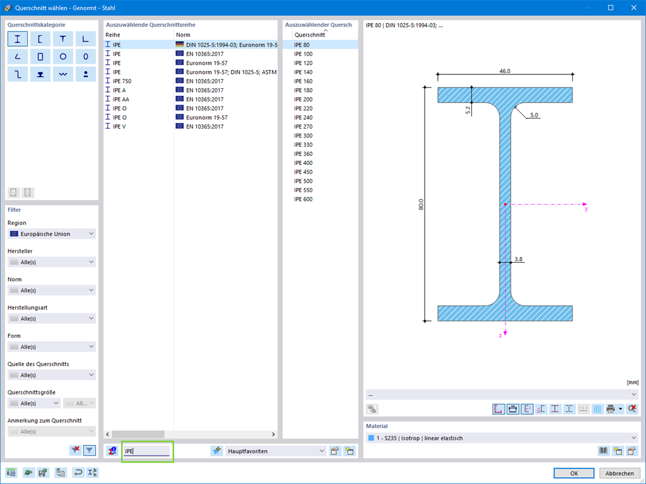Open the preview info dropdown showing --
Viewport: 646px width, 484px height.
(x=502, y=395)
